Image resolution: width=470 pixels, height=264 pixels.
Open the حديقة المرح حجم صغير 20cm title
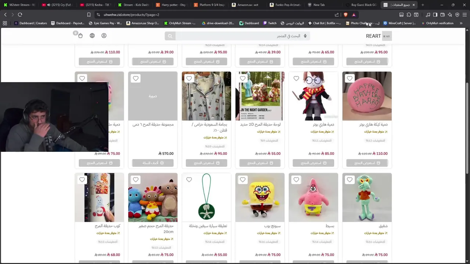156,229
